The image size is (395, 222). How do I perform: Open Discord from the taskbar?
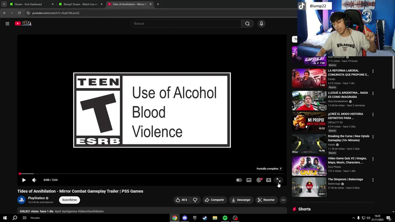coord(185,218)
